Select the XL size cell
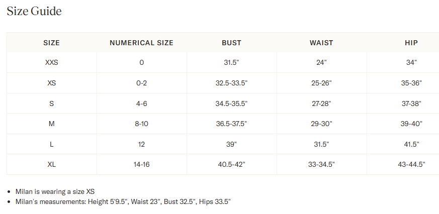 51,164
